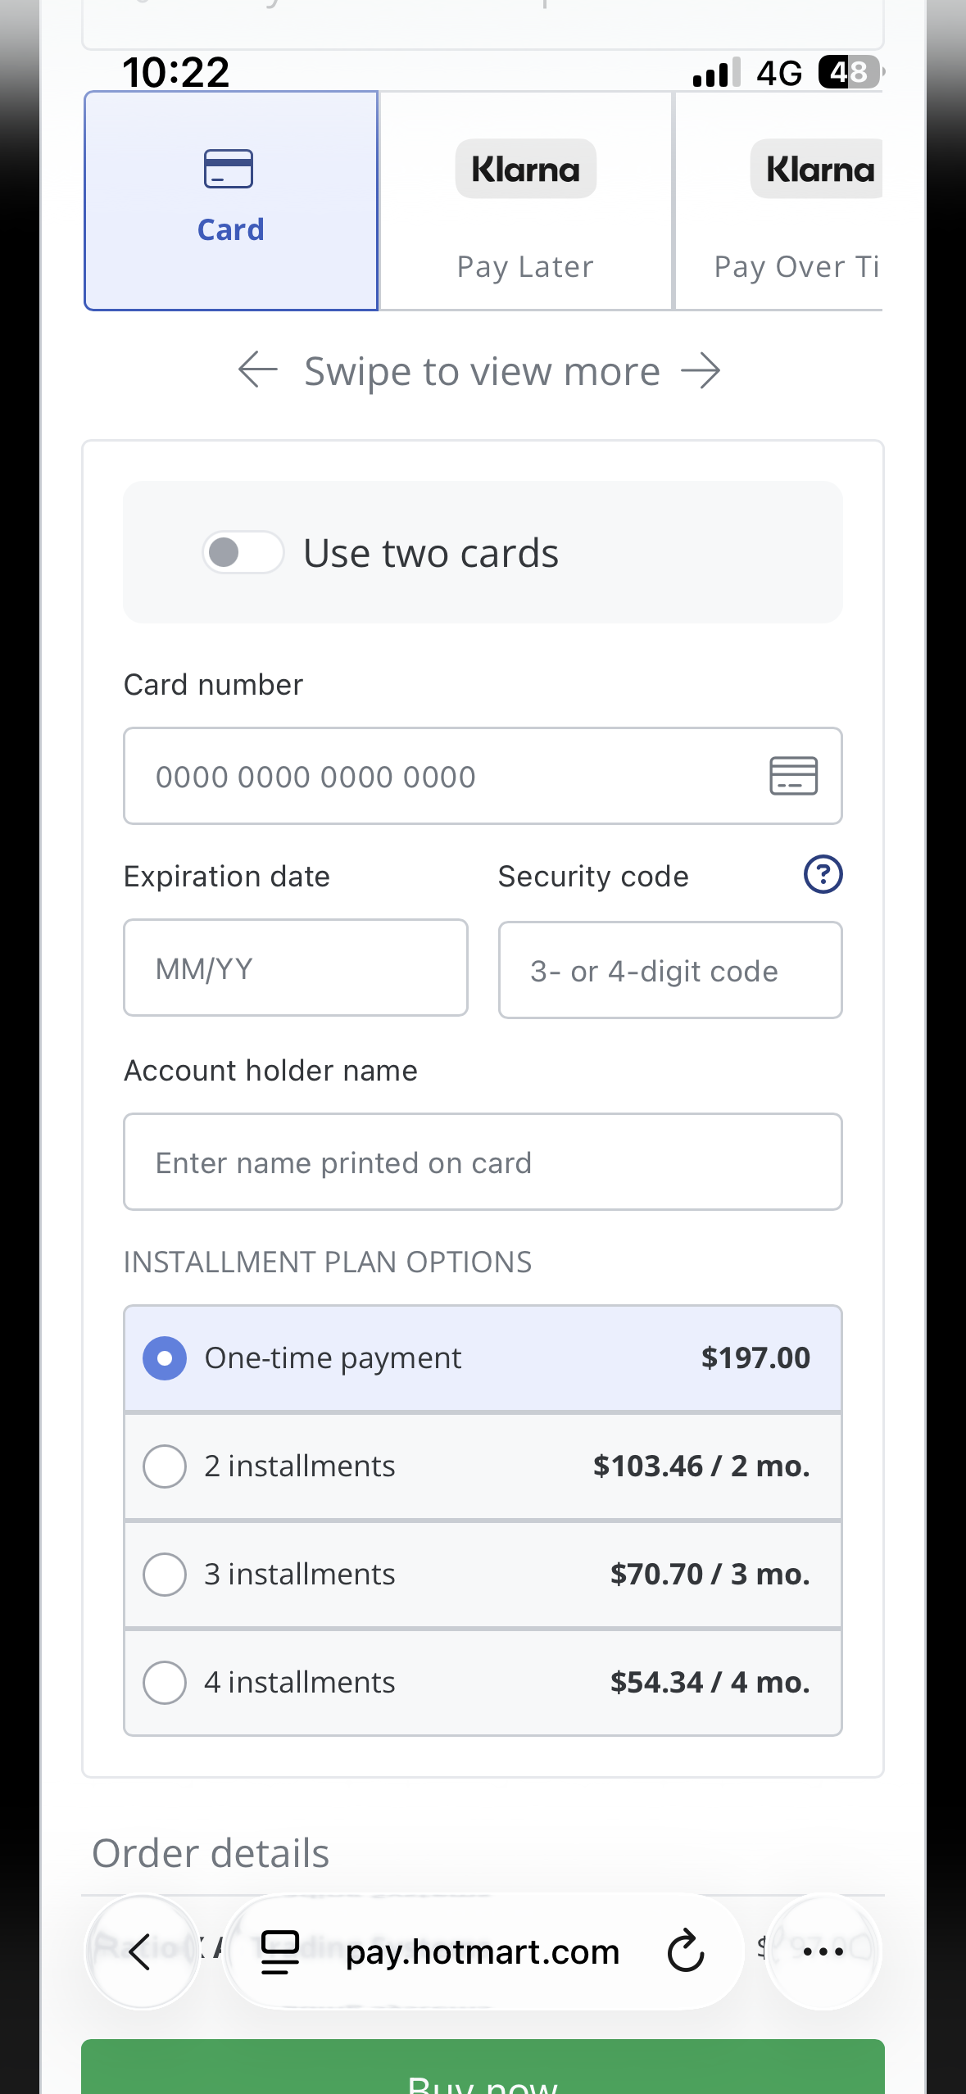Tap the right swipe arrow icon
Viewport: 966px width, 2094px height.
point(701,370)
